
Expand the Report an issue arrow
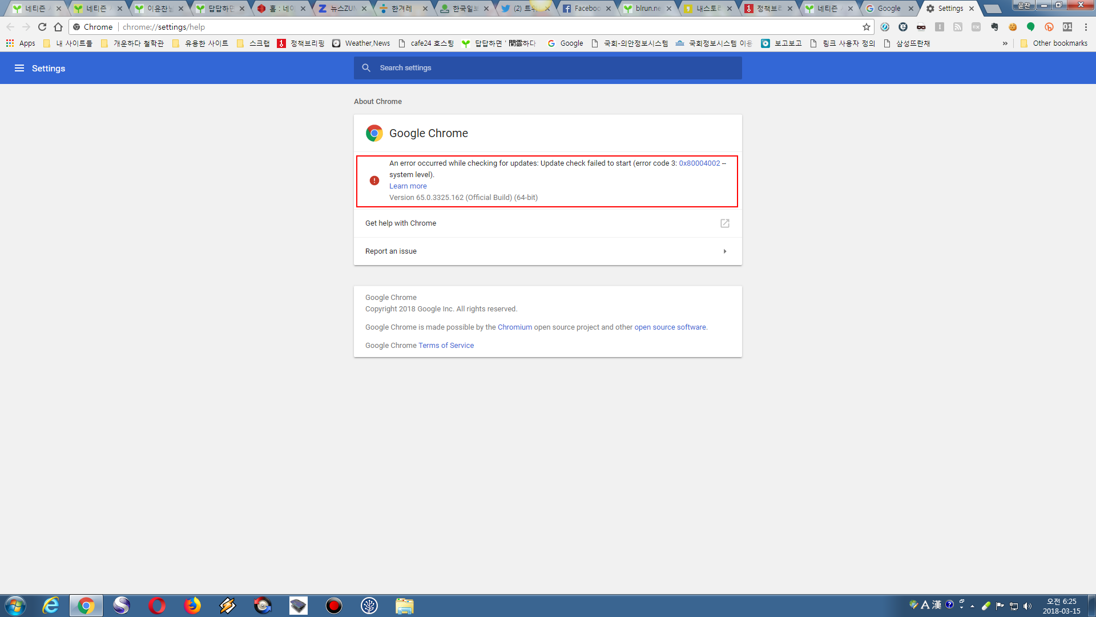click(x=725, y=251)
